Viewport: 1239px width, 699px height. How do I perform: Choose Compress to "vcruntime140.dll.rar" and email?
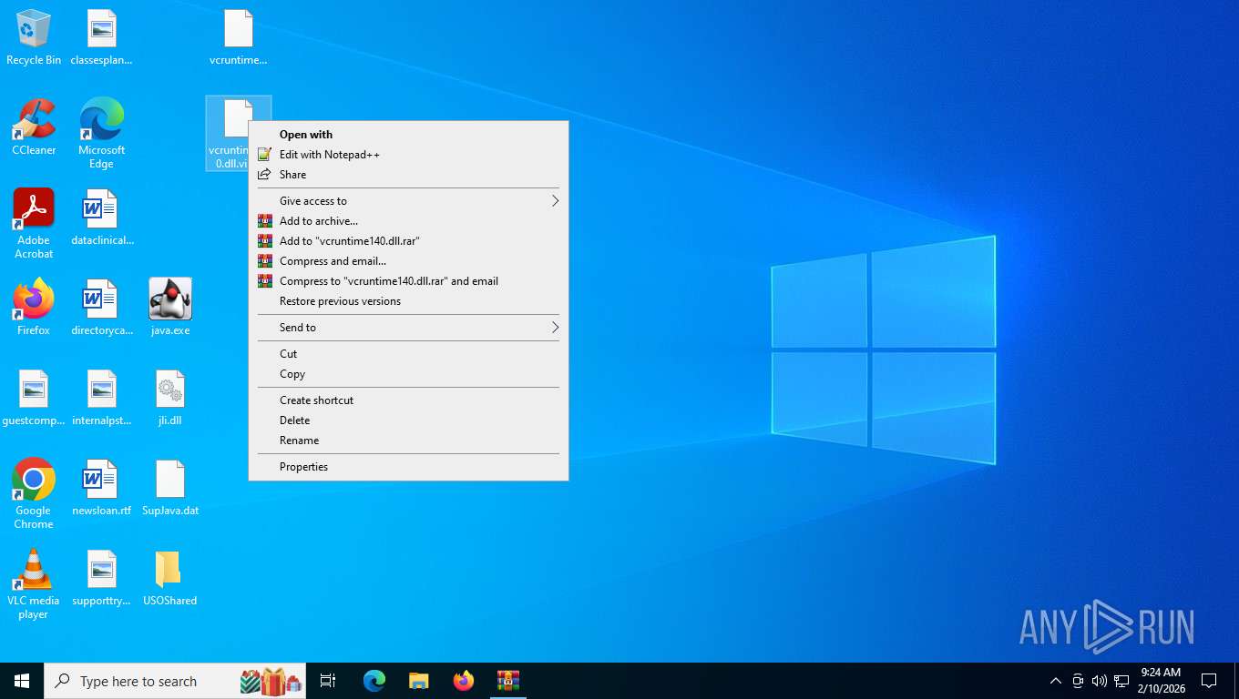pos(408,281)
